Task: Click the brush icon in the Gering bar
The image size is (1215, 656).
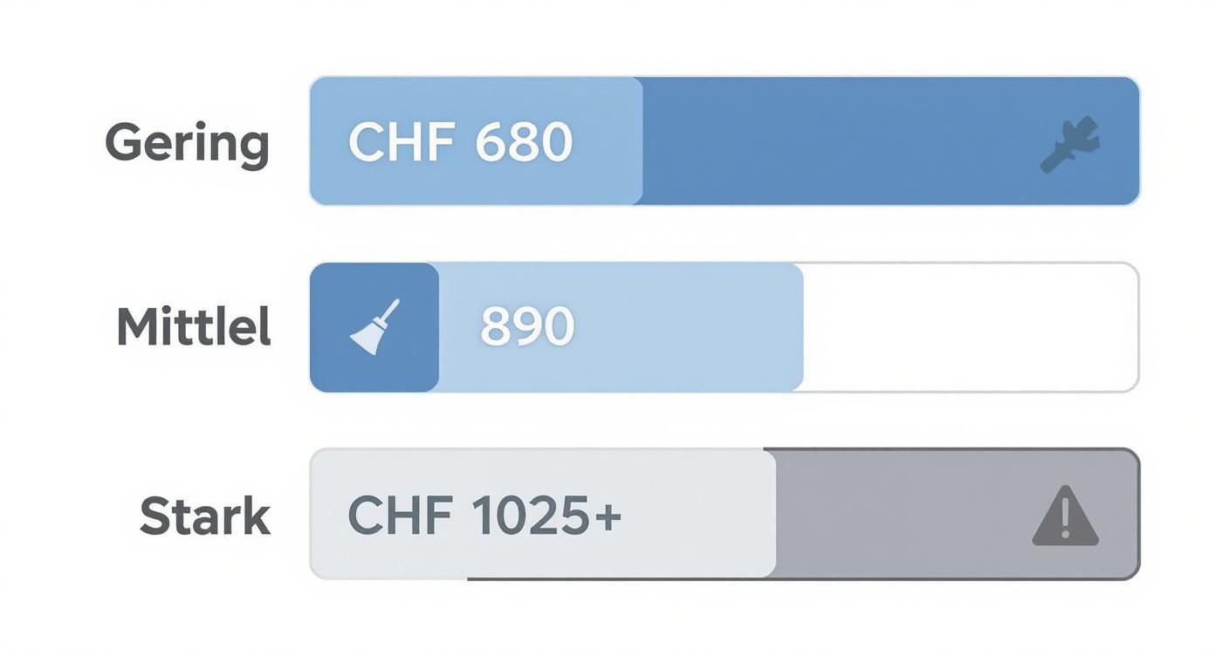Action: pyautogui.click(x=1070, y=144)
